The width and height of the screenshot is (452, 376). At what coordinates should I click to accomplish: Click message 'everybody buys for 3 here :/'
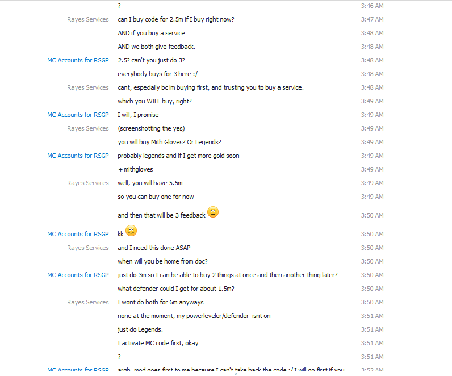158,74
